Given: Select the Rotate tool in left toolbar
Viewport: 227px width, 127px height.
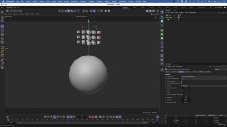Looking at the screenshot, I should pos(2,30).
